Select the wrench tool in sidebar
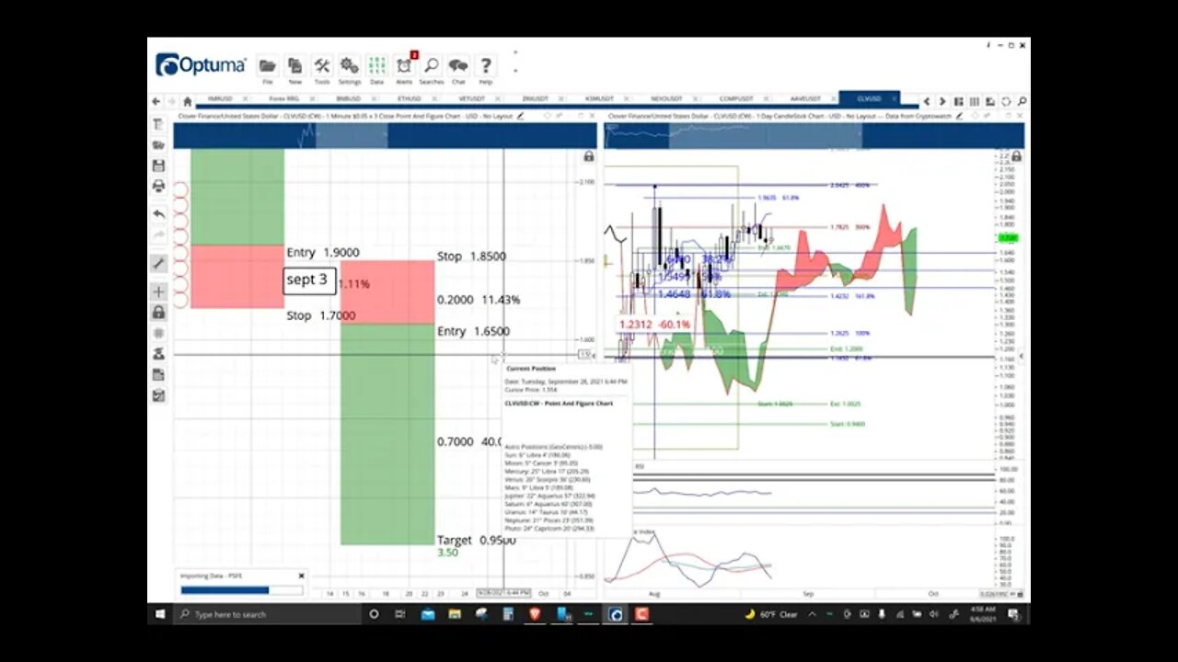The width and height of the screenshot is (1178, 662). coord(158,264)
